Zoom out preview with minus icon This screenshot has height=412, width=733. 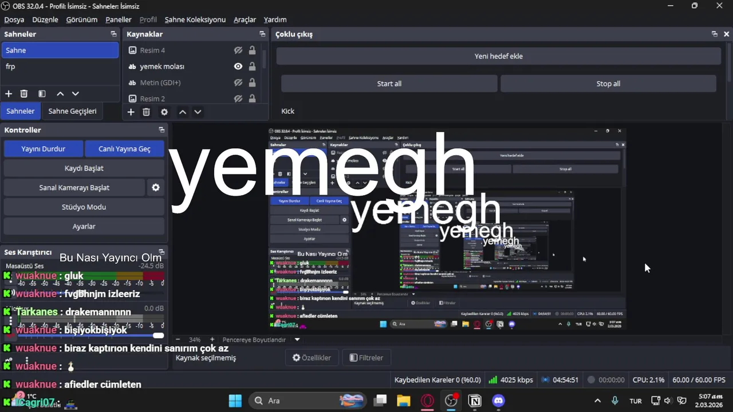coord(178,339)
